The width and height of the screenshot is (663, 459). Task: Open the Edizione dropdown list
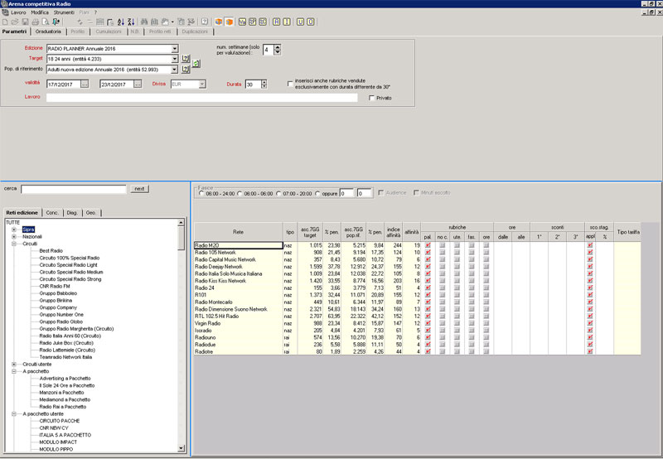tap(175, 49)
